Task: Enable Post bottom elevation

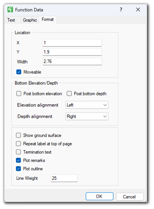Action: click(19, 93)
